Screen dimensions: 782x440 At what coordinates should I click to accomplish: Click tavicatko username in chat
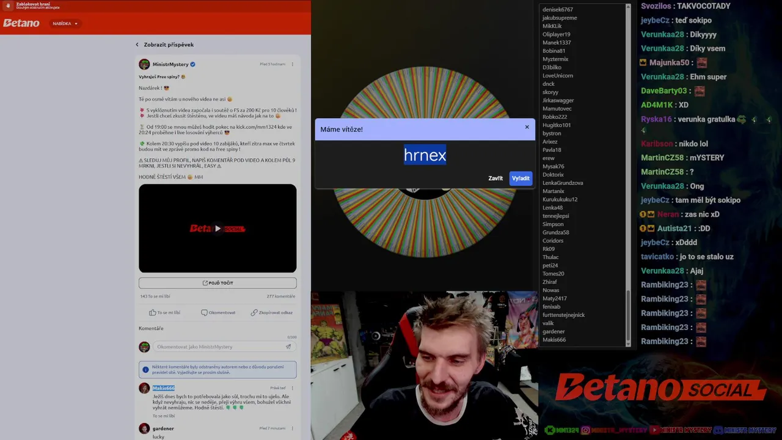click(657, 257)
